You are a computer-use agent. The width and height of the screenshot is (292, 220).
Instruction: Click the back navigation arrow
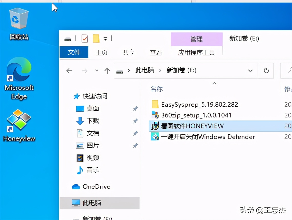click(69, 71)
